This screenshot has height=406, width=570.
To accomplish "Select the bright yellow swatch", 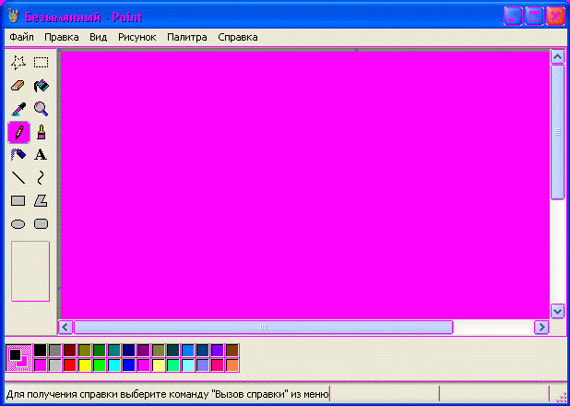I will pyautogui.click(x=85, y=364).
